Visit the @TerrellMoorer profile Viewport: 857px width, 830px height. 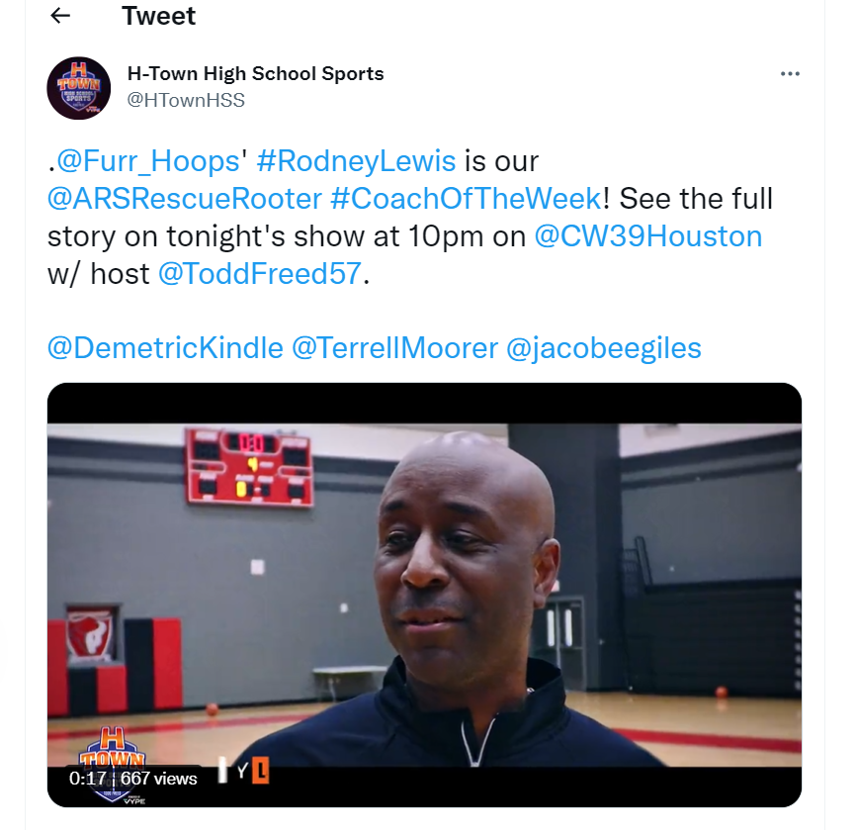click(394, 348)
